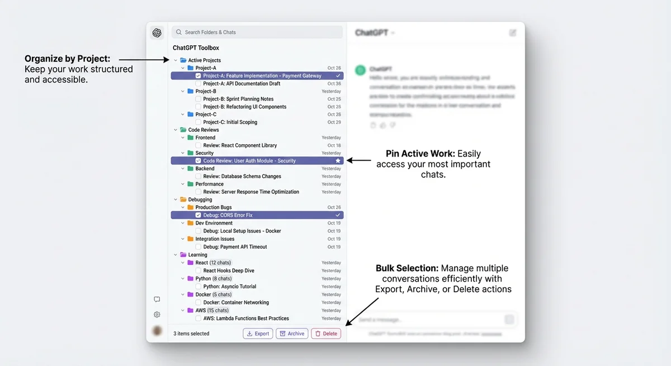Export the three selected conversations
Viewport: 671px width, 366px height.
click(x=258, y=333)
